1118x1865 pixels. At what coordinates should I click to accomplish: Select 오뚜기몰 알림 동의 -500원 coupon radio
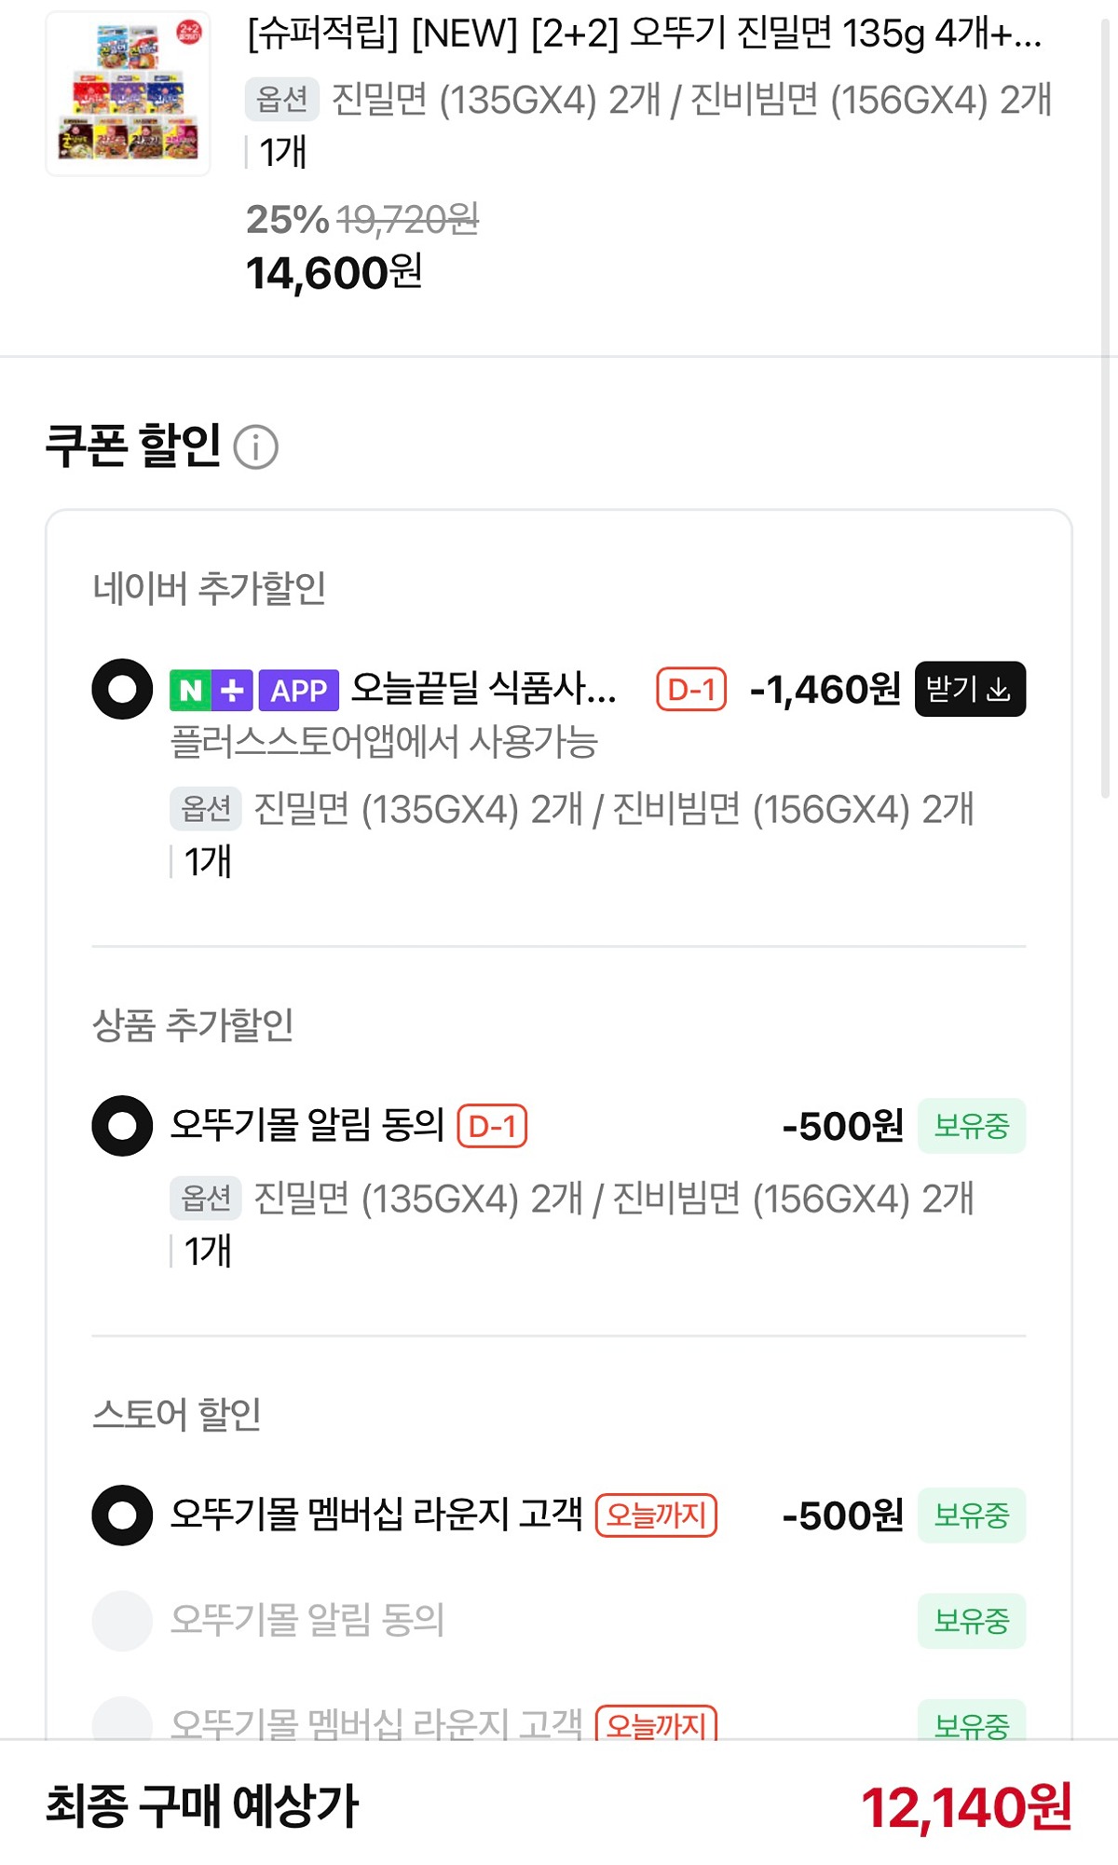122,1126
